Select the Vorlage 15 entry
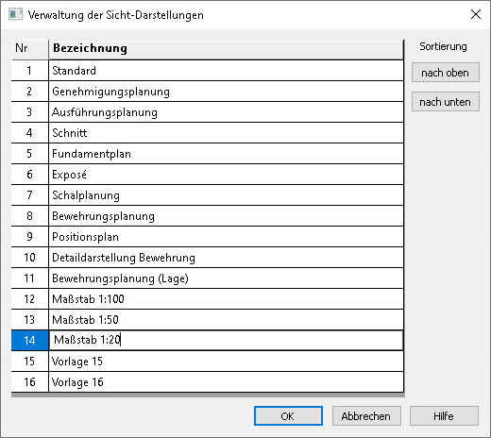The height and width of the screenshot is (438, 491). tap(226, 362)
